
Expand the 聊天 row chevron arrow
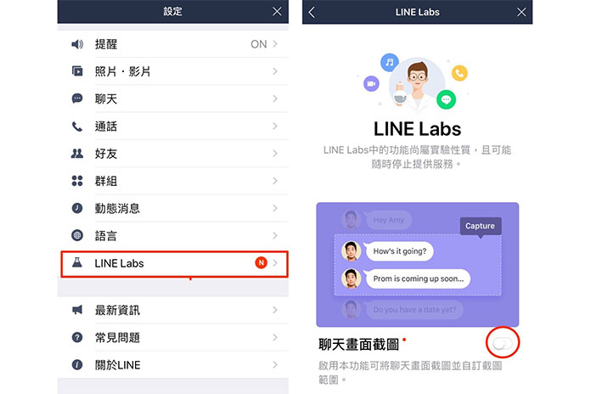275,98
